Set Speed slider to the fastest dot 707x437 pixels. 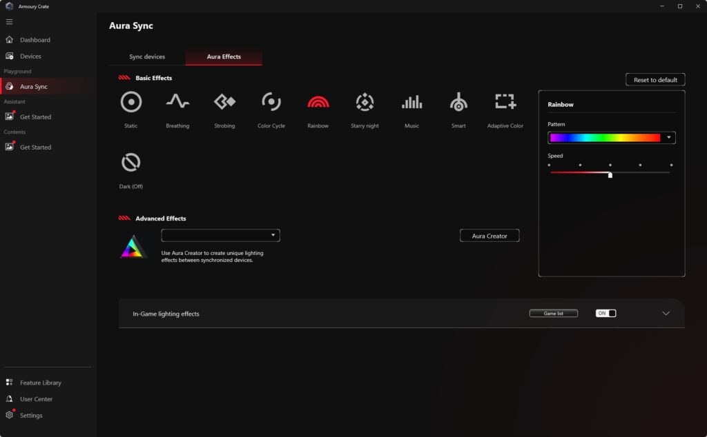tap(671, 165)
